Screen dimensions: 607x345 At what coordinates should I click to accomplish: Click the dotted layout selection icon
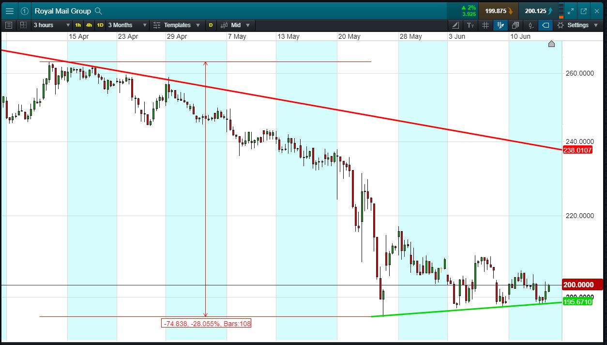tap(24, 25)
